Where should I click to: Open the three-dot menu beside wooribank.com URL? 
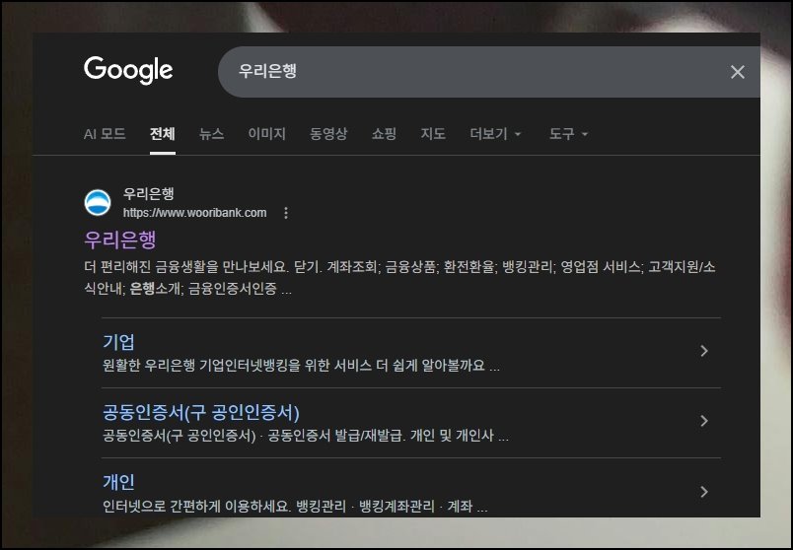(286, 213)
